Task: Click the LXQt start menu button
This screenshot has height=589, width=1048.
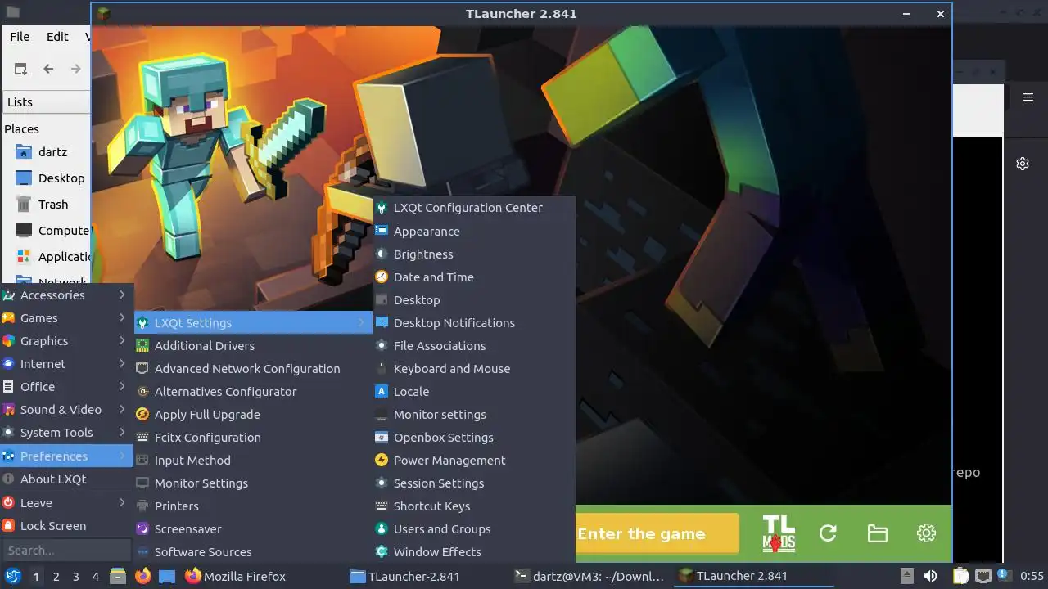Action: [13, 576]
